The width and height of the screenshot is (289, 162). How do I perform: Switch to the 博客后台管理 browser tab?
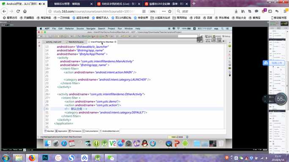[x=71, y=4]
